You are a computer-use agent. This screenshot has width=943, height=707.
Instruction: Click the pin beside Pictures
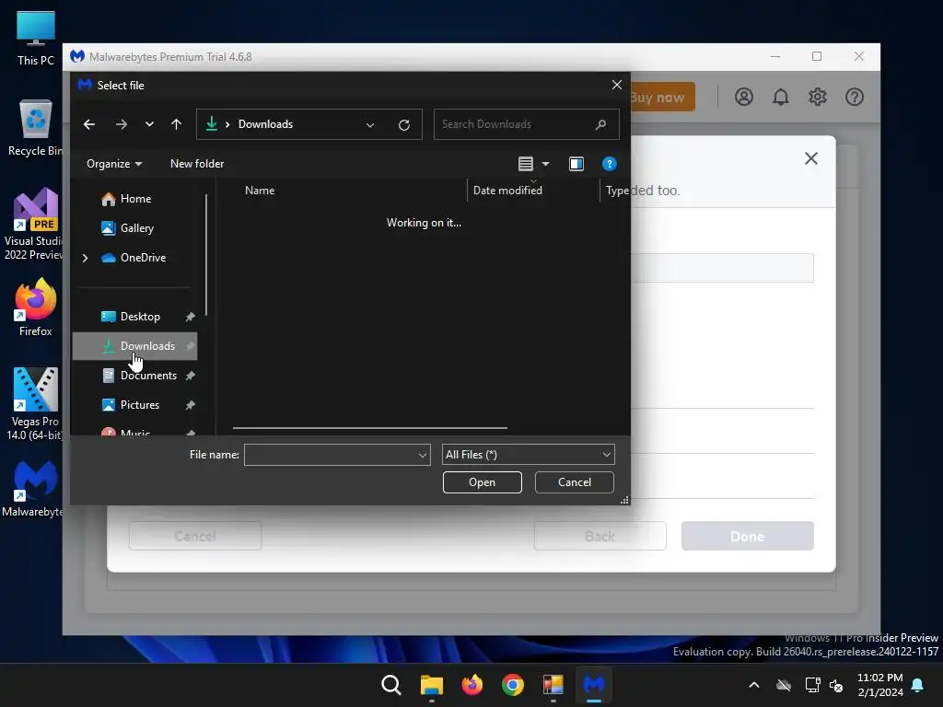pyautogui.click(x=190, y=405)
